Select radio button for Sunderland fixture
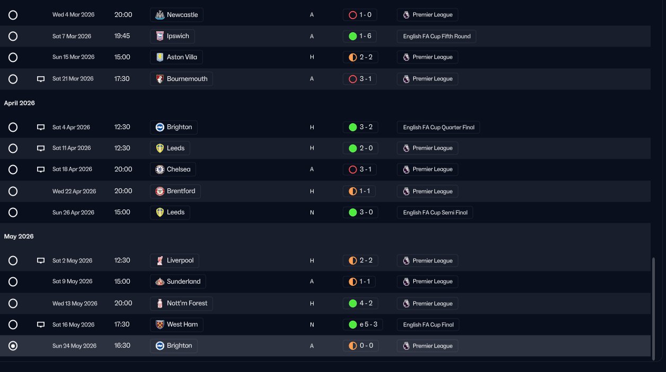 tap(13, 282)
